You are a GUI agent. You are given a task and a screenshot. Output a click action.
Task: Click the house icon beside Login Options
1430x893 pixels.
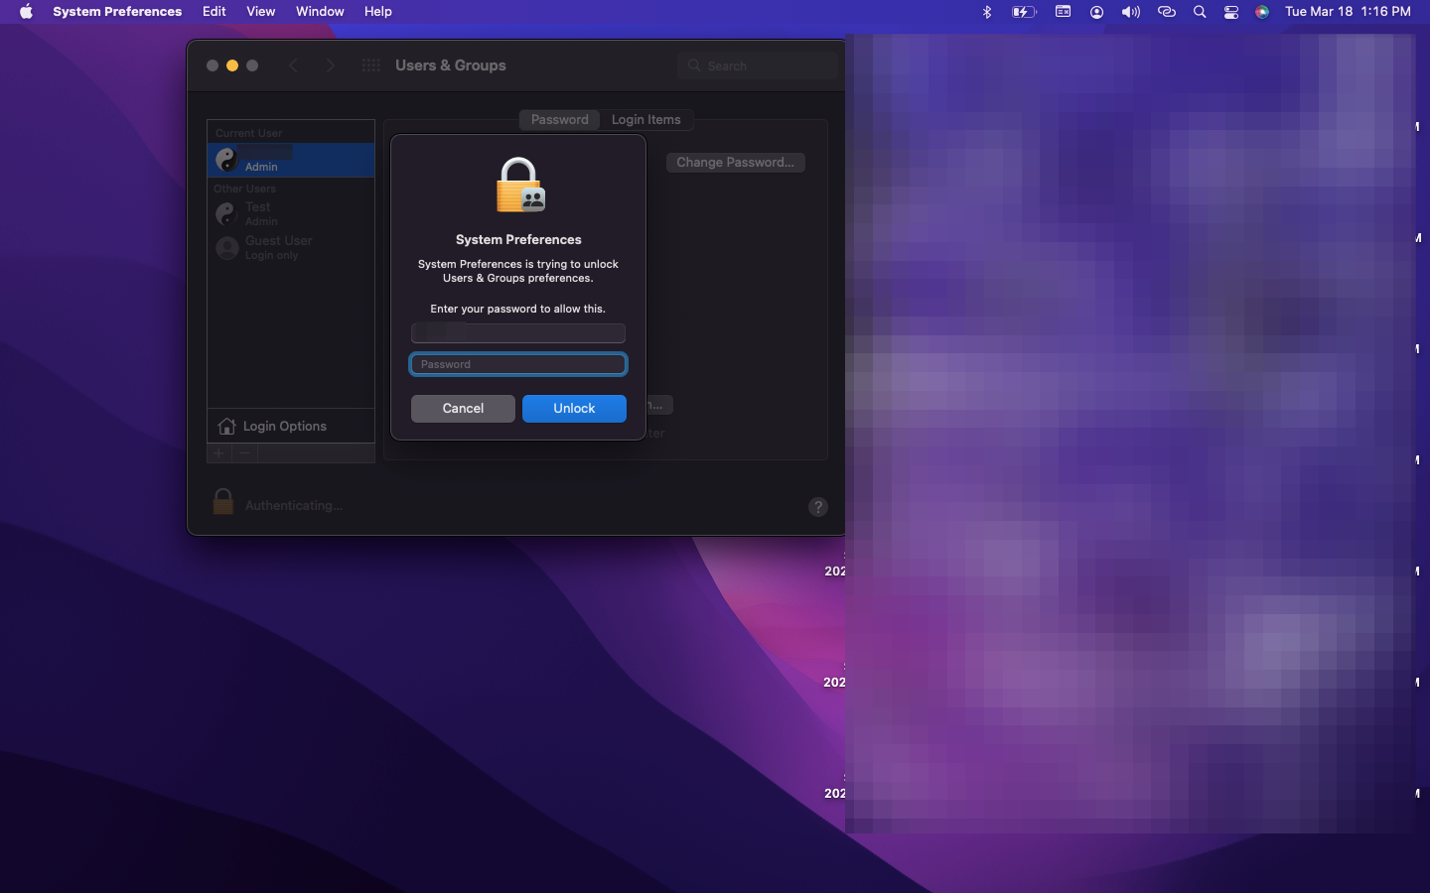pos(226,426)
